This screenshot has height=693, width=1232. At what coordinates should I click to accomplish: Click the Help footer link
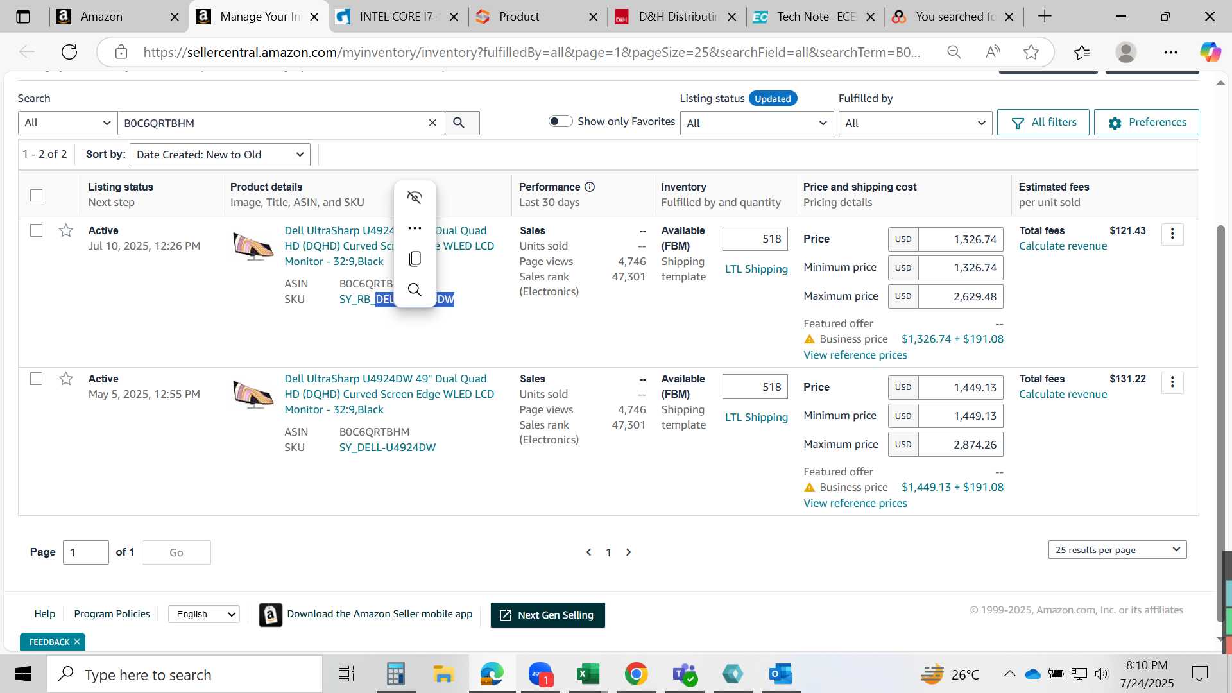[45, 613]
